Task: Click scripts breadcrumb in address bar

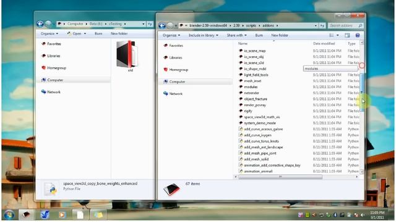Action: [x=251, y=25]
